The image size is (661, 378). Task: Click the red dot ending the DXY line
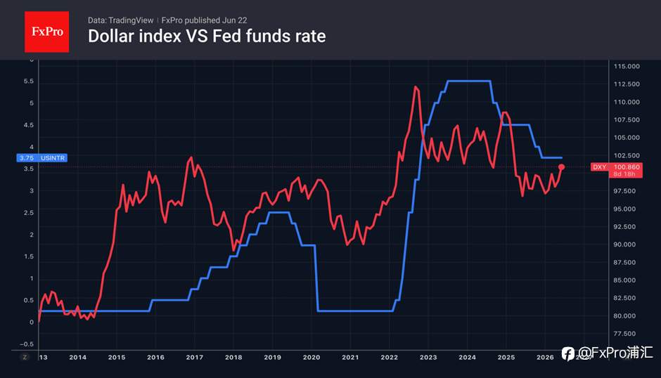562,167
